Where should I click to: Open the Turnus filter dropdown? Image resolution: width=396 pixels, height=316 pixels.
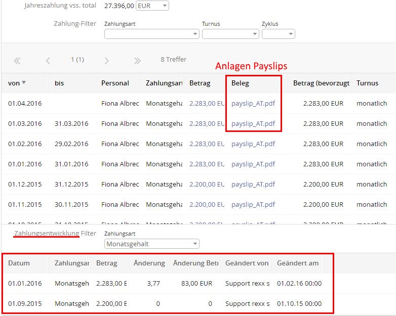coord(230,34)
